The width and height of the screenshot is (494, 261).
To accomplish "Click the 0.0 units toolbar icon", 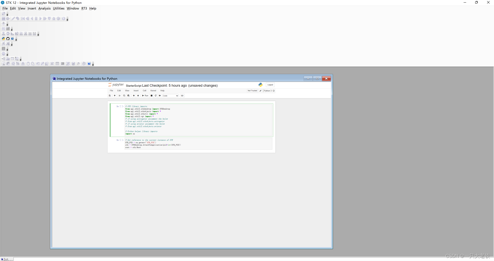I will pyautogui.click(x=35, y=34).
